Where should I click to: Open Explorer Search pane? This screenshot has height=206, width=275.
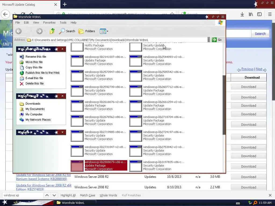pyautogui.click(x=67, y=31)
